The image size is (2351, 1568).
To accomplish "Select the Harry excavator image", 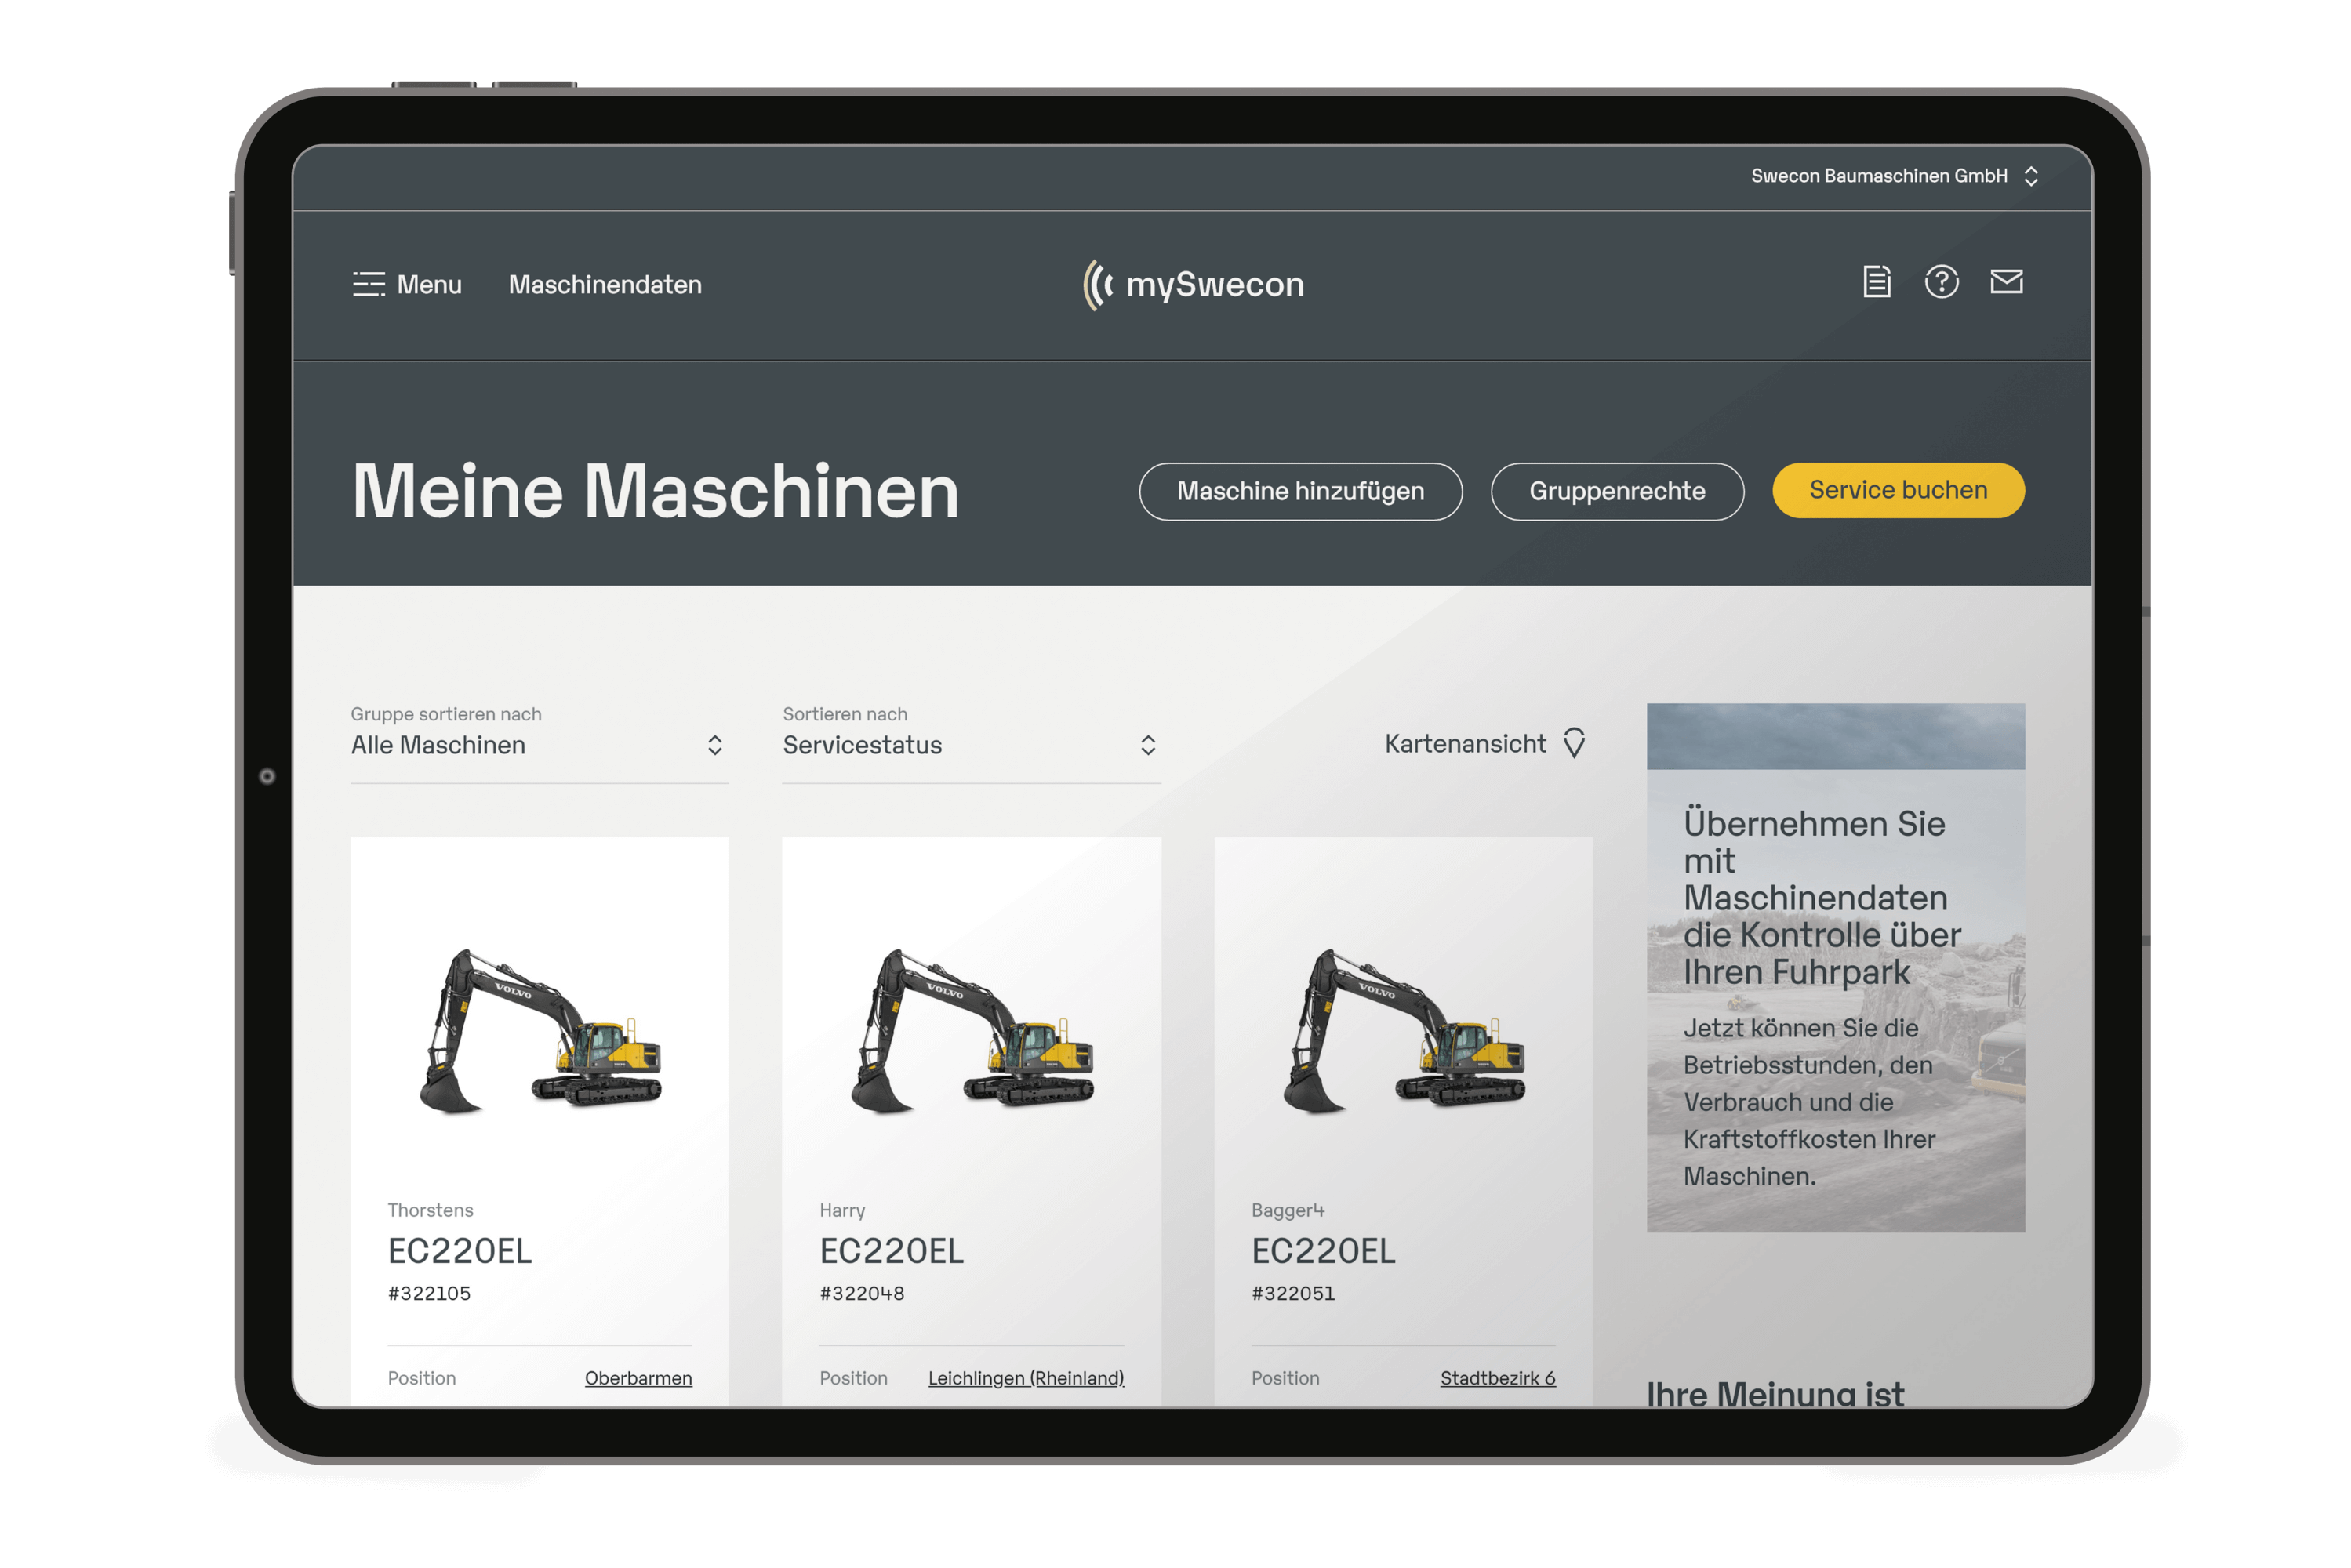I will pos(972,1030).
